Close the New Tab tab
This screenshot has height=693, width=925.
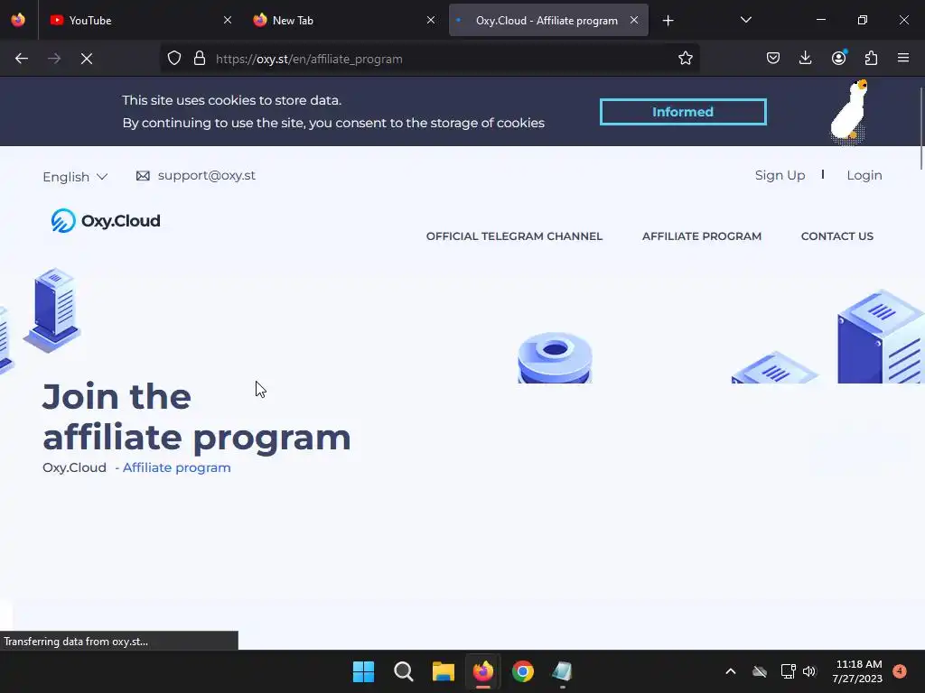[x=431, y=20]
